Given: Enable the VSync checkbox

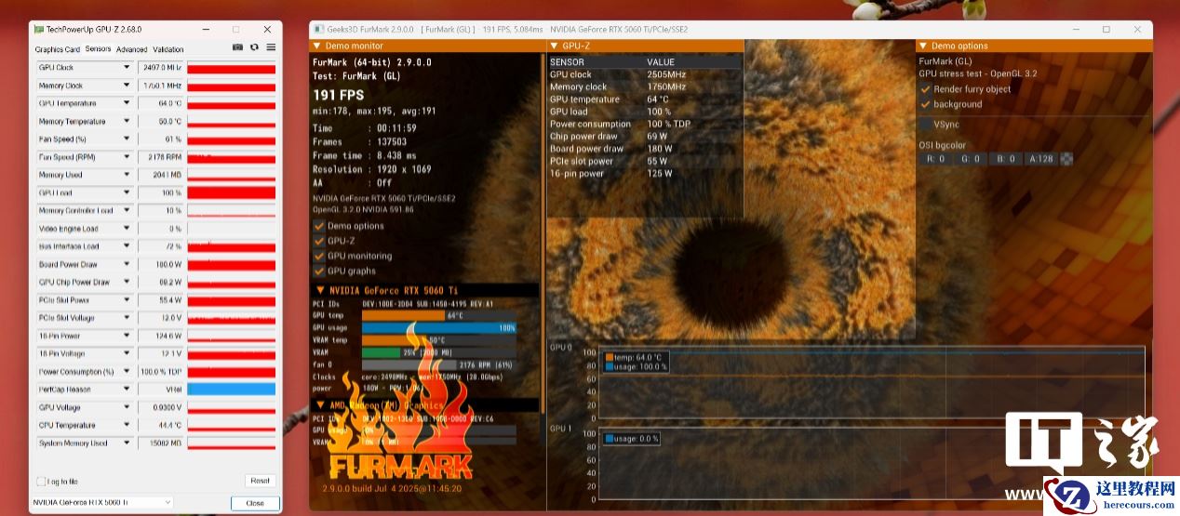Looking at the screenshot, I should coord(926,125).
